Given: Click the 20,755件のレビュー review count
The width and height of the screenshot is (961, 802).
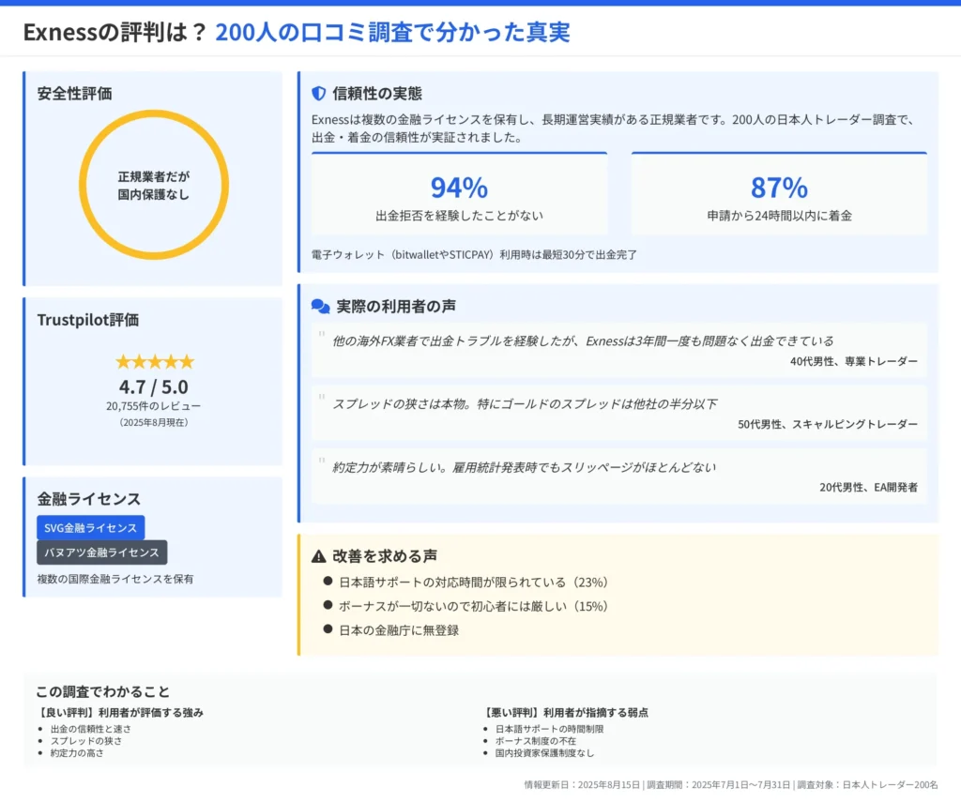Looking at the screenshot, I should coord(153,406).
